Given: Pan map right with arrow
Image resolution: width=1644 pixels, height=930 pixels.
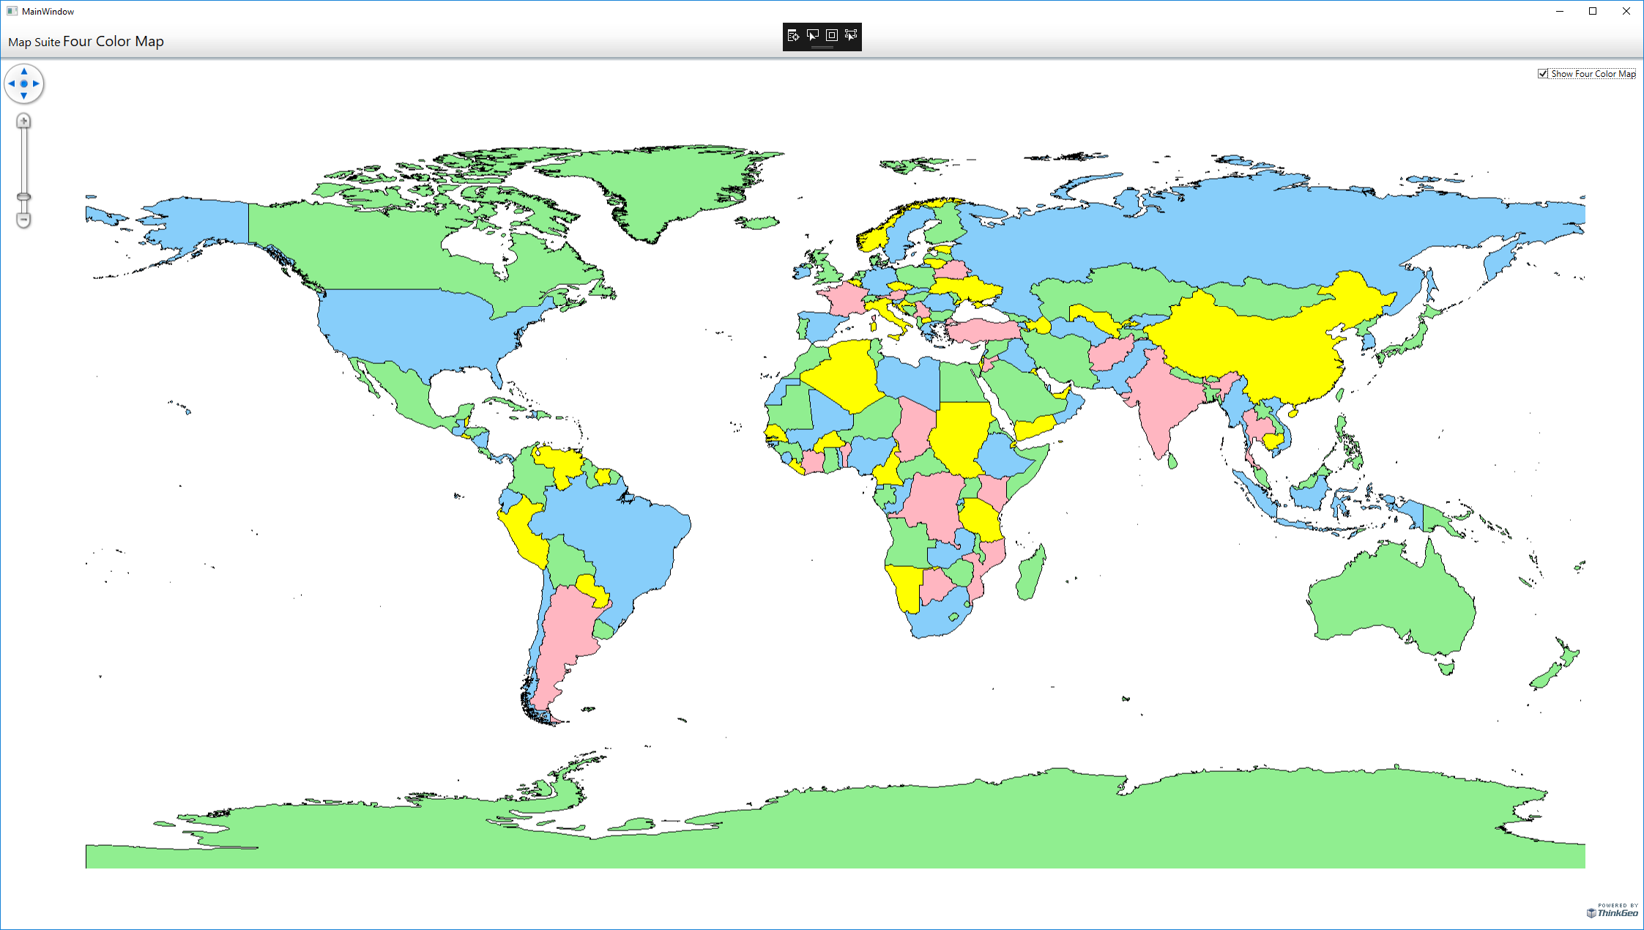Looking at the screenshot, I should tap(36, 83).
